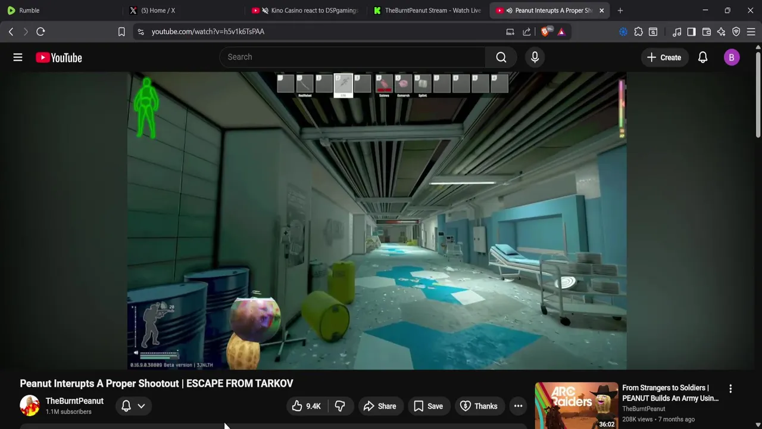Start voice search with the microphone
This screenshot has width=762, height=429.
click(535, 57)
